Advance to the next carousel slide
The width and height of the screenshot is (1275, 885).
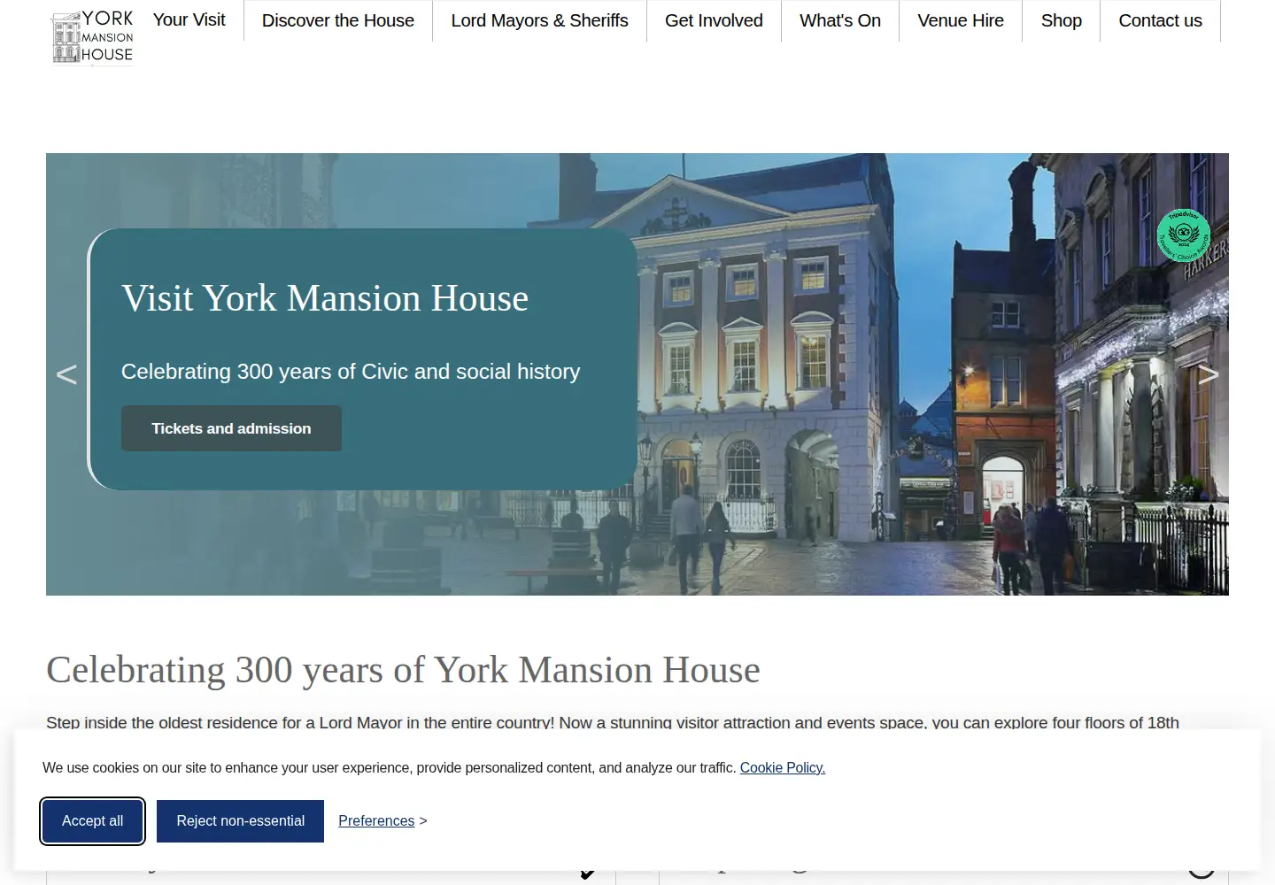pyautogui.click(x=1209, y=374)
